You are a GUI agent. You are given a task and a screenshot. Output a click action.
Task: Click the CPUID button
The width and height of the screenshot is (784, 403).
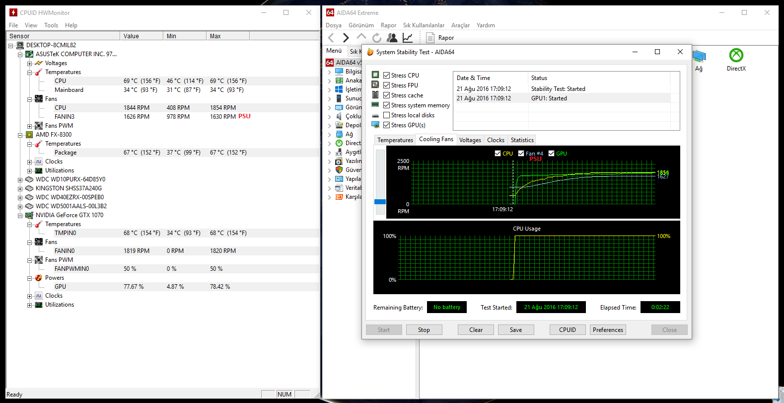tap(568, 330)
